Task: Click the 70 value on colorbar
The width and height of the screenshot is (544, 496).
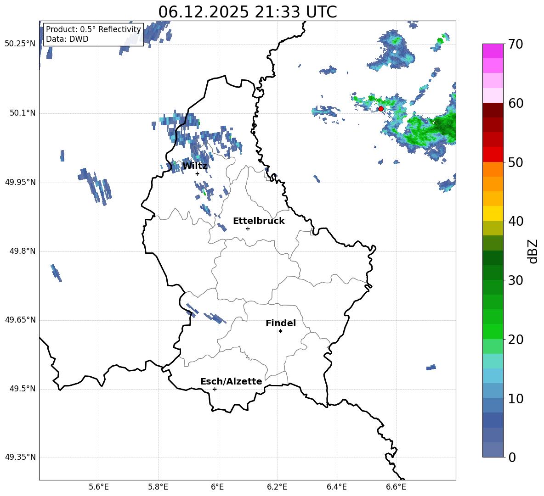Action: click(516, 45)
